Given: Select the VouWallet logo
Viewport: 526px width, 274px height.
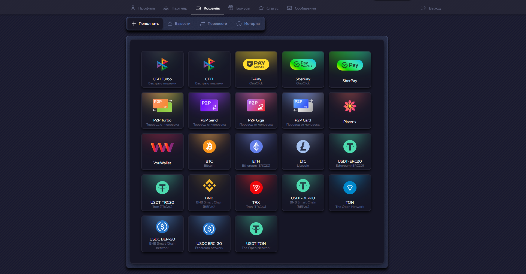Looking at the screenshot, I should tap(162, 147).
